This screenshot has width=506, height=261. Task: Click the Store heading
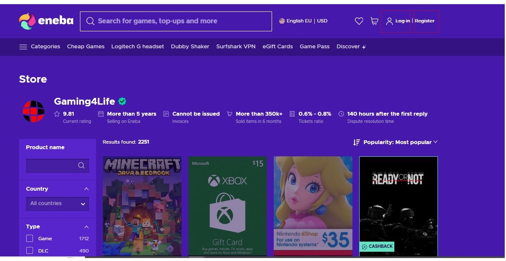[x=33, y=79]
